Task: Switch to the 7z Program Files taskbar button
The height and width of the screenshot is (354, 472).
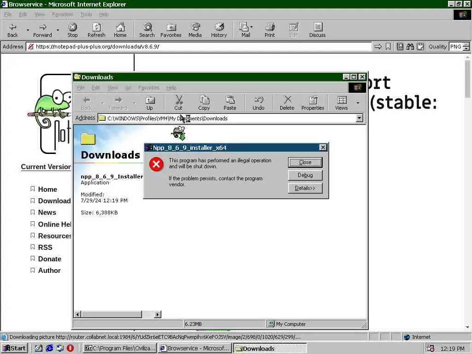Action: [x=120, y=348]
